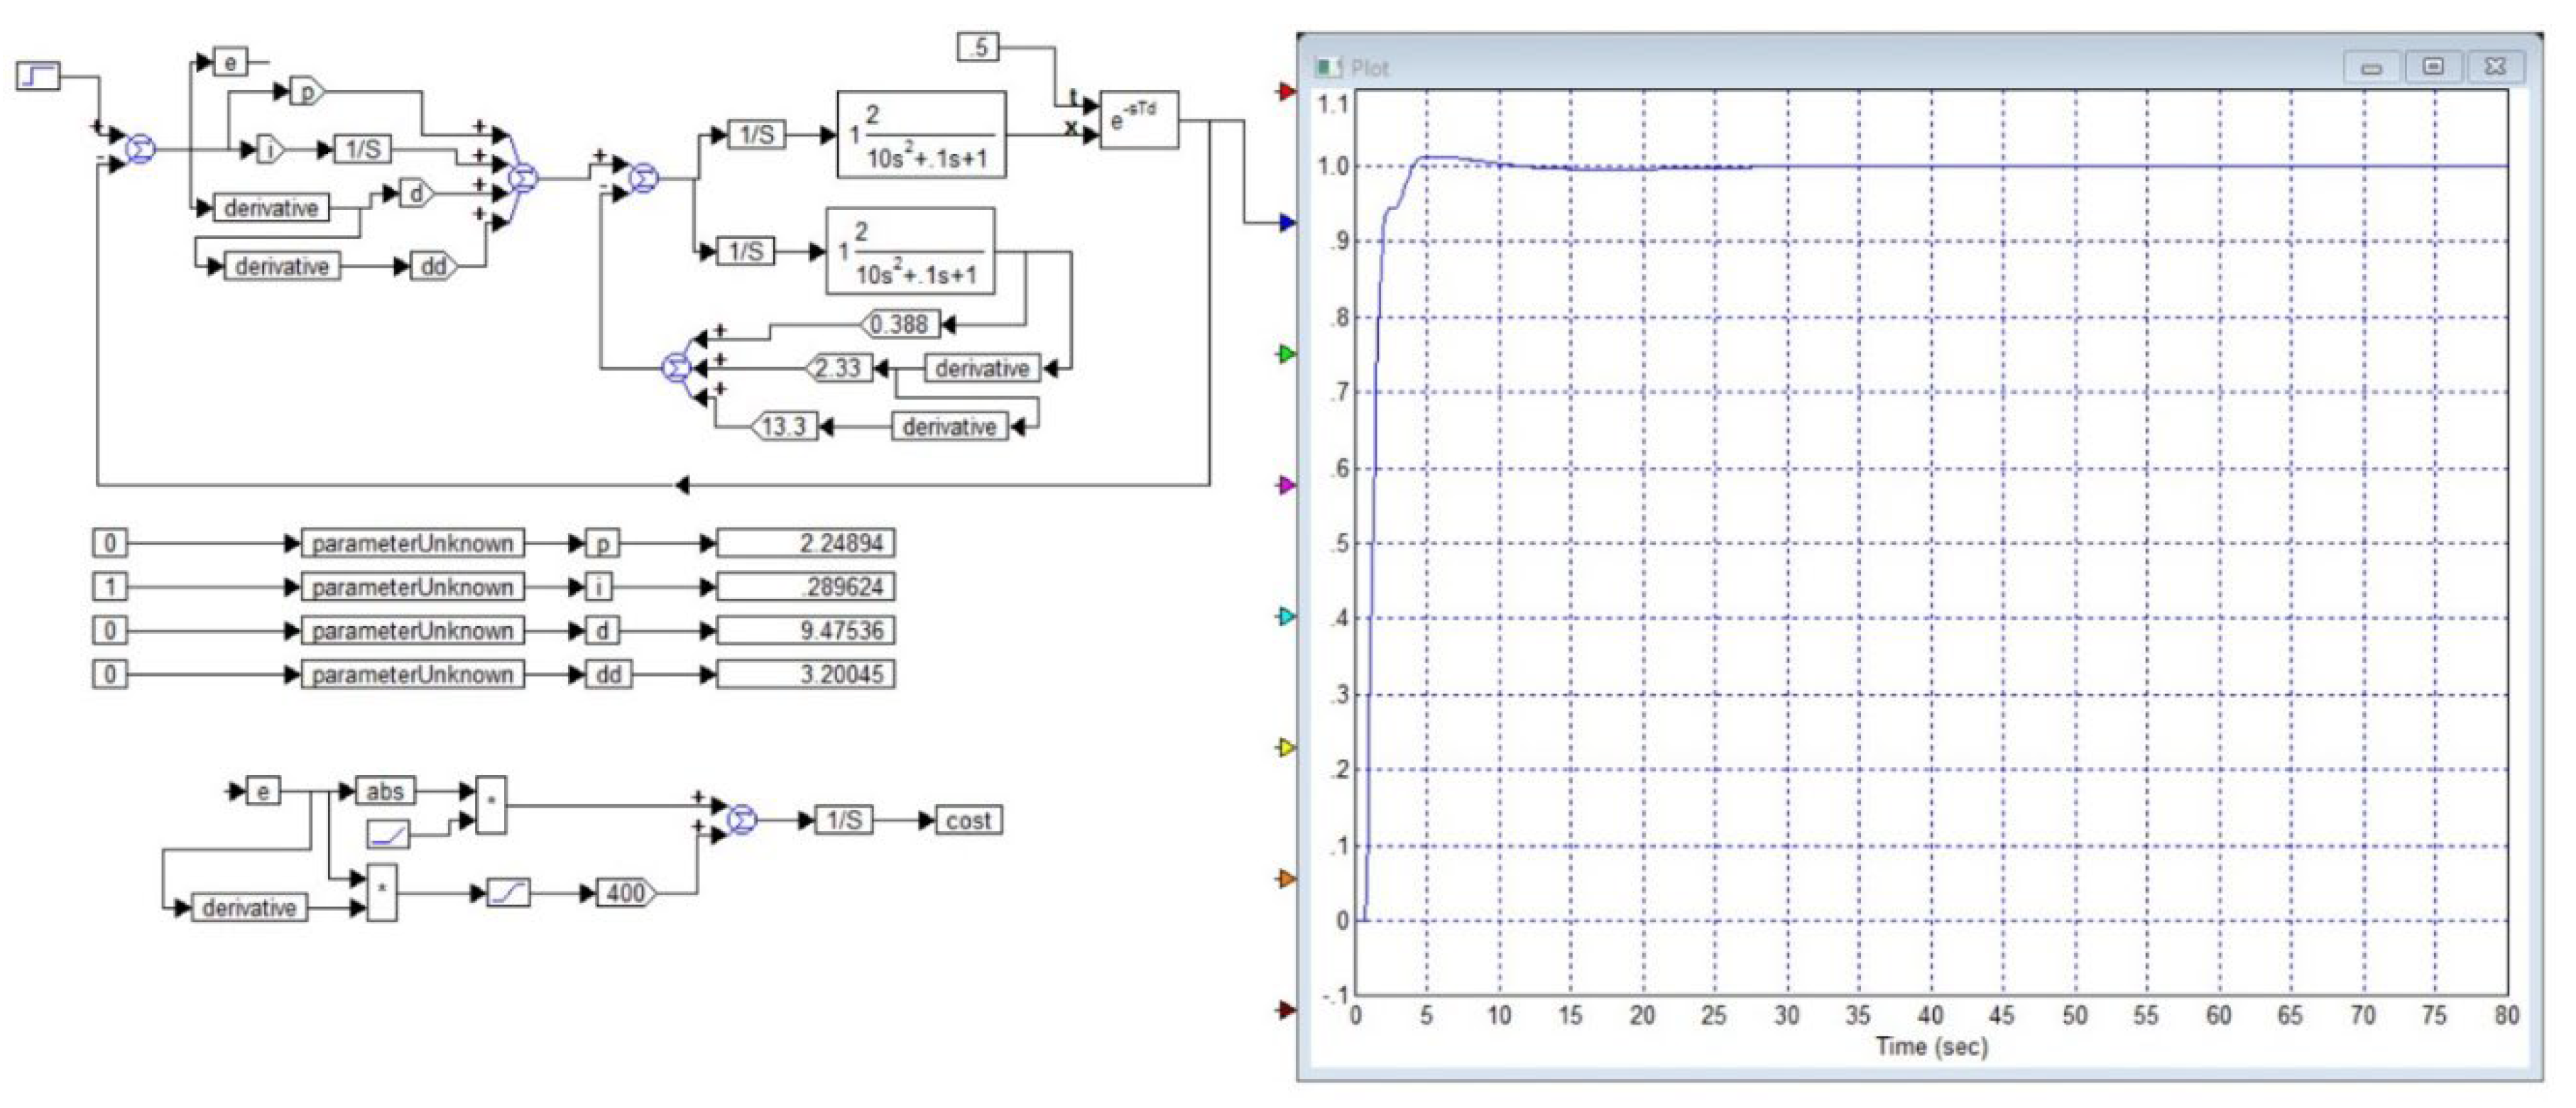This screenshot has height=1108, width=2576.
Task: Click the red plot input connector
Action: tap(1287, 92)
